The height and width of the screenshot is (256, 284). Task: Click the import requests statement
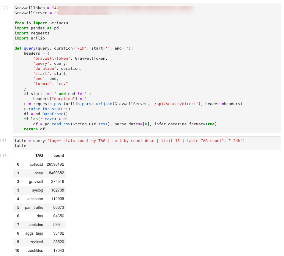point(33,33)
